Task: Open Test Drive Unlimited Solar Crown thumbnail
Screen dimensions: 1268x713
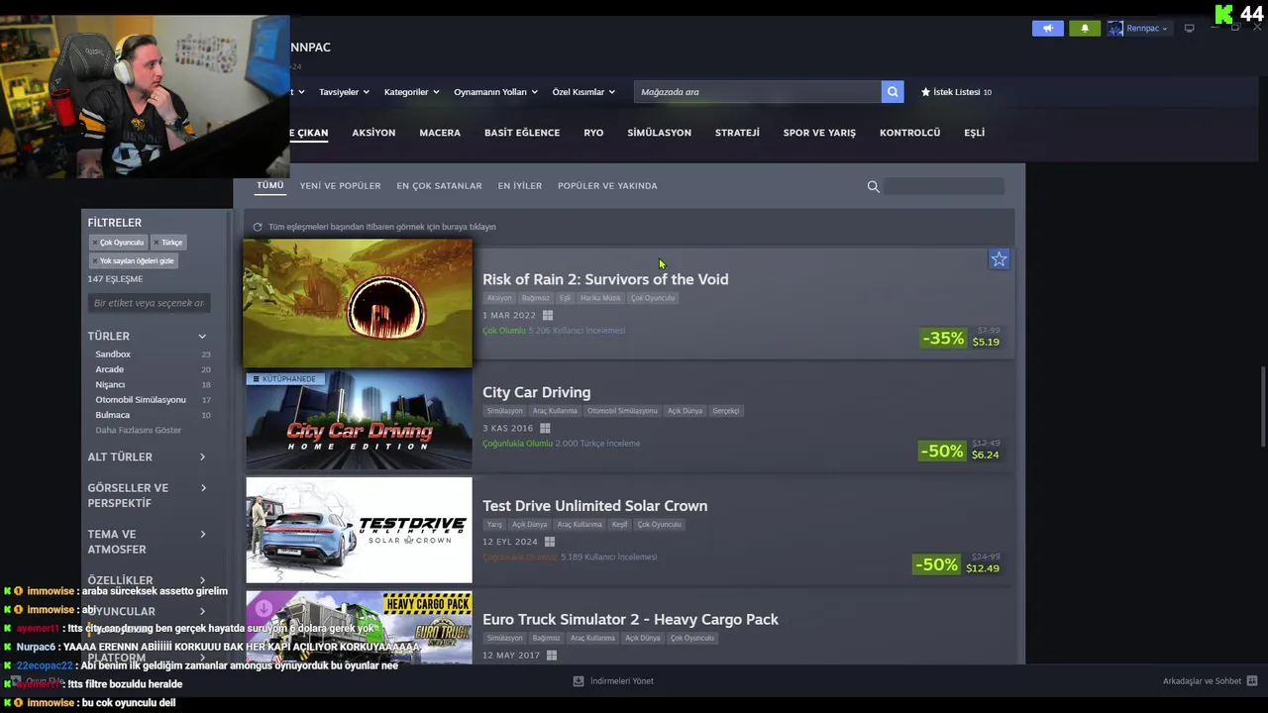Action: pos(359,531)
